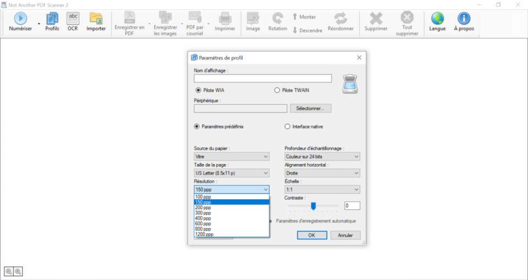Click the Imprimer printer icon
The width and height of the screenshot is (528, 280).
click(x=225, y=19)
